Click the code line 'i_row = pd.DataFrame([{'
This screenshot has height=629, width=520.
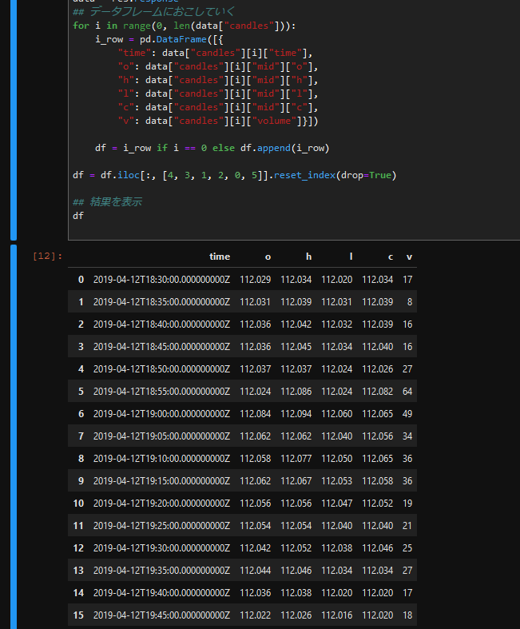tap(159, 39)
